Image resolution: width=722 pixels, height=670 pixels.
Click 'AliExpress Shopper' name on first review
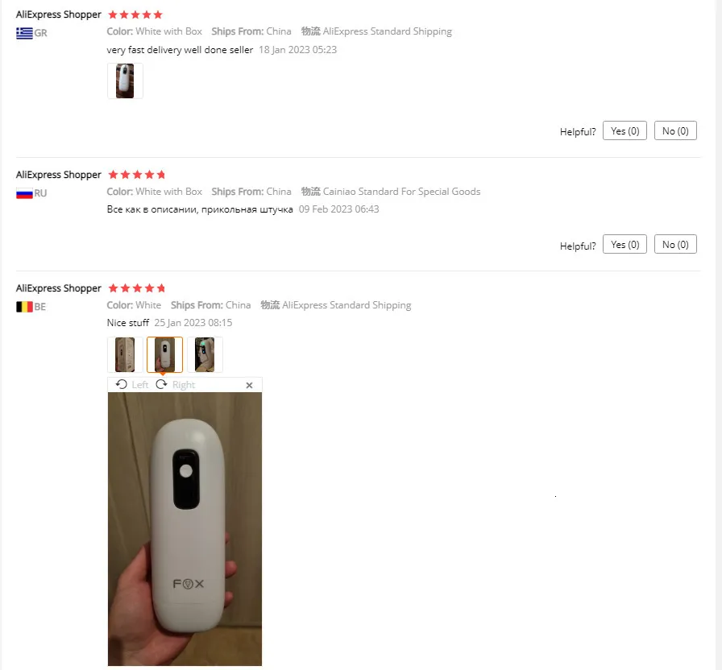57,14
